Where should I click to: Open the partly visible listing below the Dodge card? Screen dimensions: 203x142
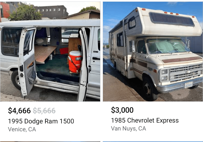[x=50, y=142]
